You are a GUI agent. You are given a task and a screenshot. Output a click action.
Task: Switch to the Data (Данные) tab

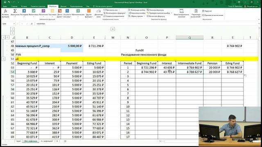pyautogui.click(x=63, y=7)
